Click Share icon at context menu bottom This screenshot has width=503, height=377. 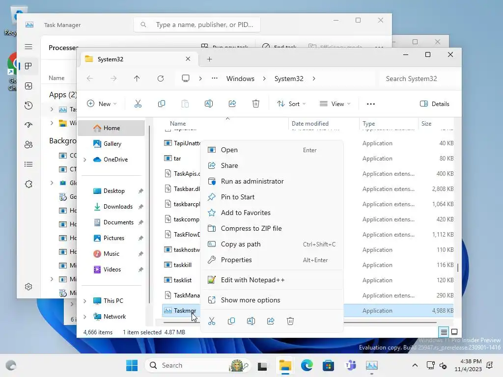click(271, 321)
